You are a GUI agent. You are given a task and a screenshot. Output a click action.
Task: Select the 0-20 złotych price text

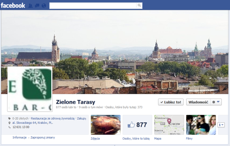click(x=20, y=118)
